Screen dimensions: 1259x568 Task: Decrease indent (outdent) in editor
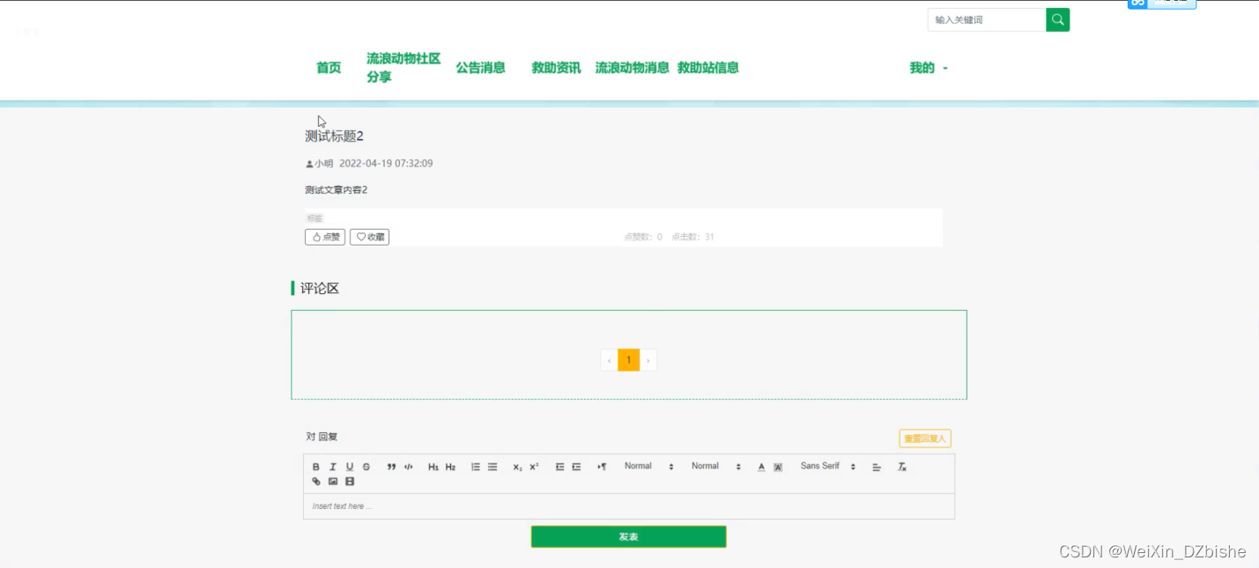click(559, 467)
